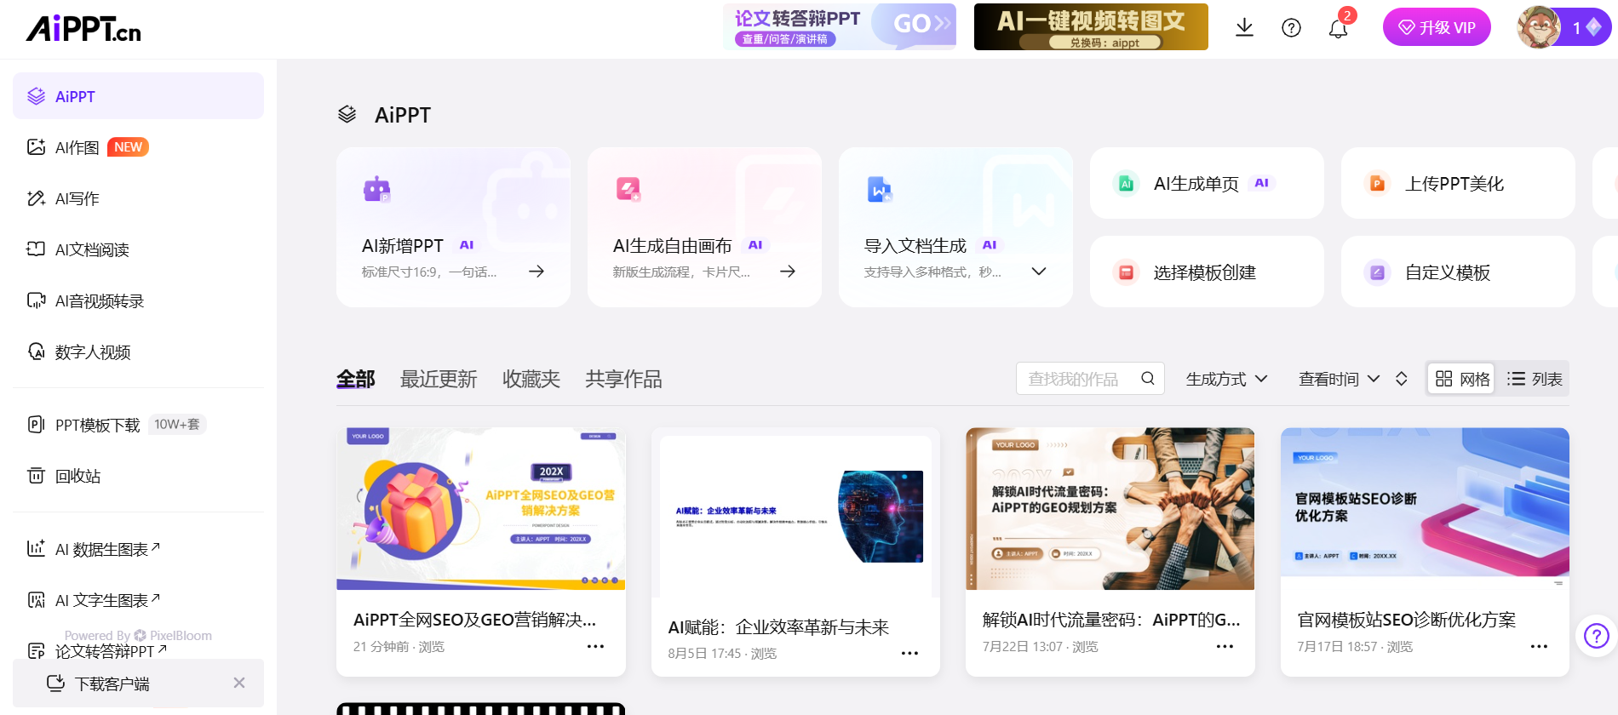Open 查看时间 dropdown
Image resolution: width=1618 pixels, height=715 pixels.
tap(1340, 379)
